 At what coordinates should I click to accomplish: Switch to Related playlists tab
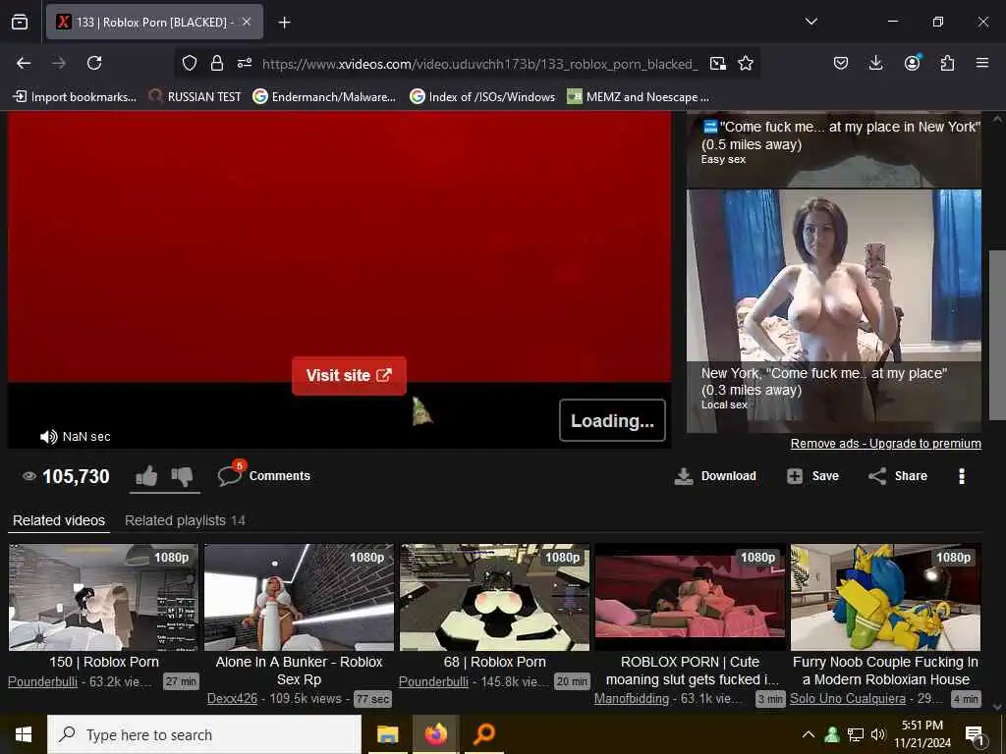pyautogui.click(x=185, y=520)
